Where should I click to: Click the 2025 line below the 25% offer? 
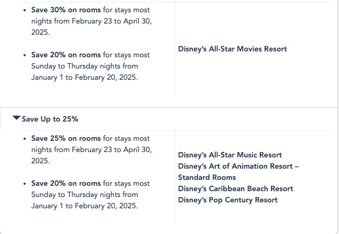tap(40, 161)
